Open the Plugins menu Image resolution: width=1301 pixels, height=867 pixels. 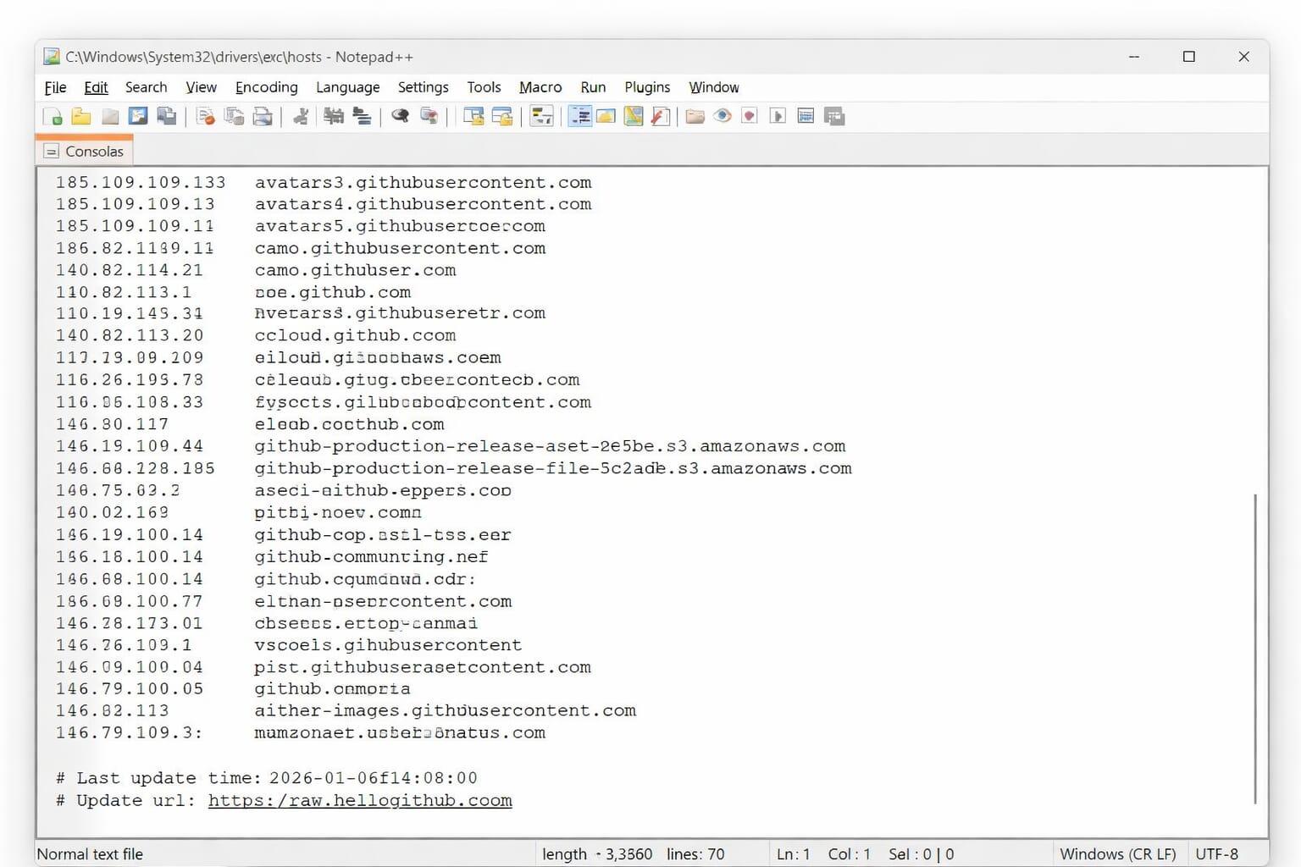pos(647,87)
